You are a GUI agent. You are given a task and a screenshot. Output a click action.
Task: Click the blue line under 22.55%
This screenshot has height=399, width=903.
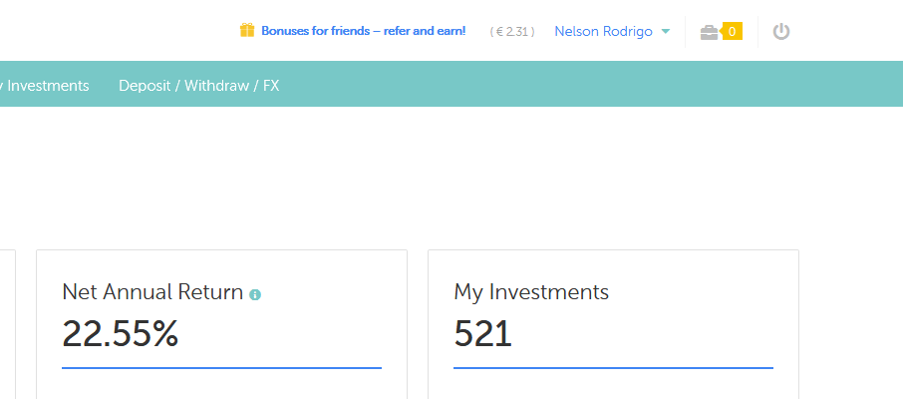point(221,368)
